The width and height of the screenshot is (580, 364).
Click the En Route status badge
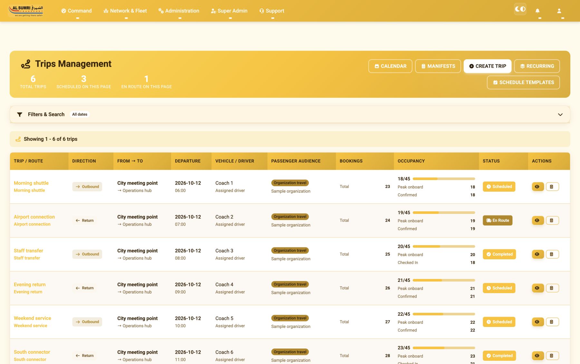click(498, 220)
